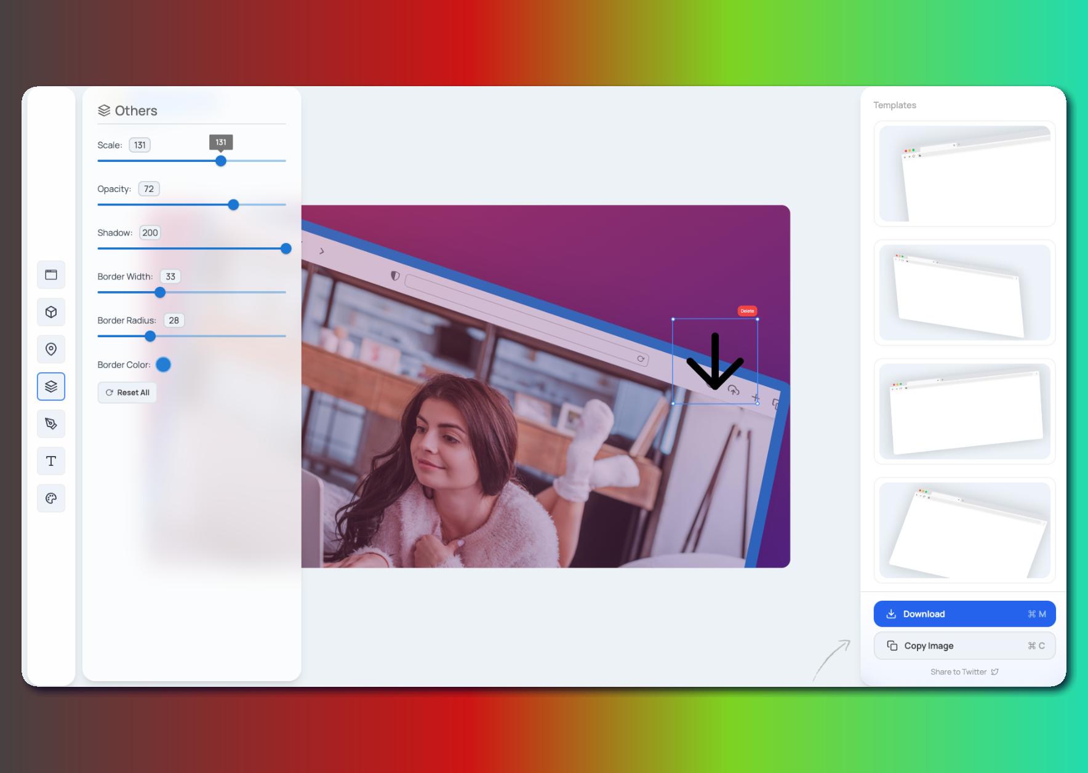Viewport: 1088px width, 773px height.
Task: Click the Border Radius value field showing 28
Action: [x=174, y=320]
